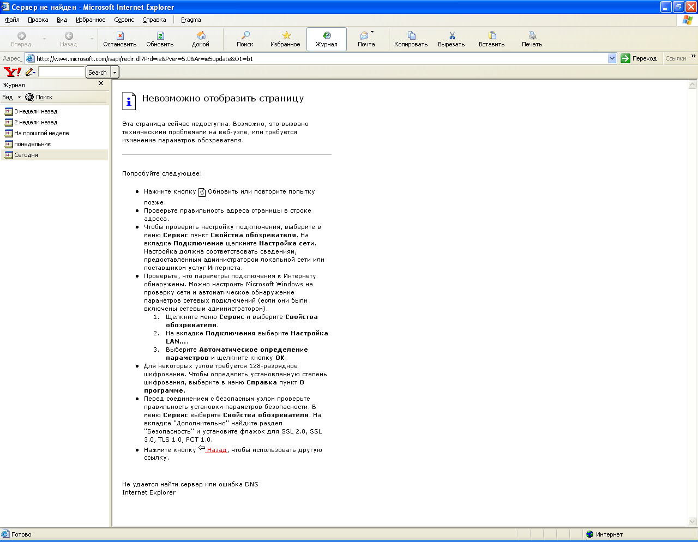Open the Файл menu

click(x=13, y=20)
